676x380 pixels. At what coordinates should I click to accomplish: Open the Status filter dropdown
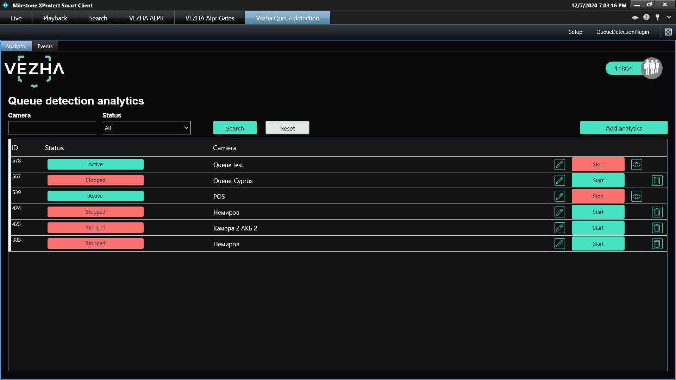(x=146, y=128)
